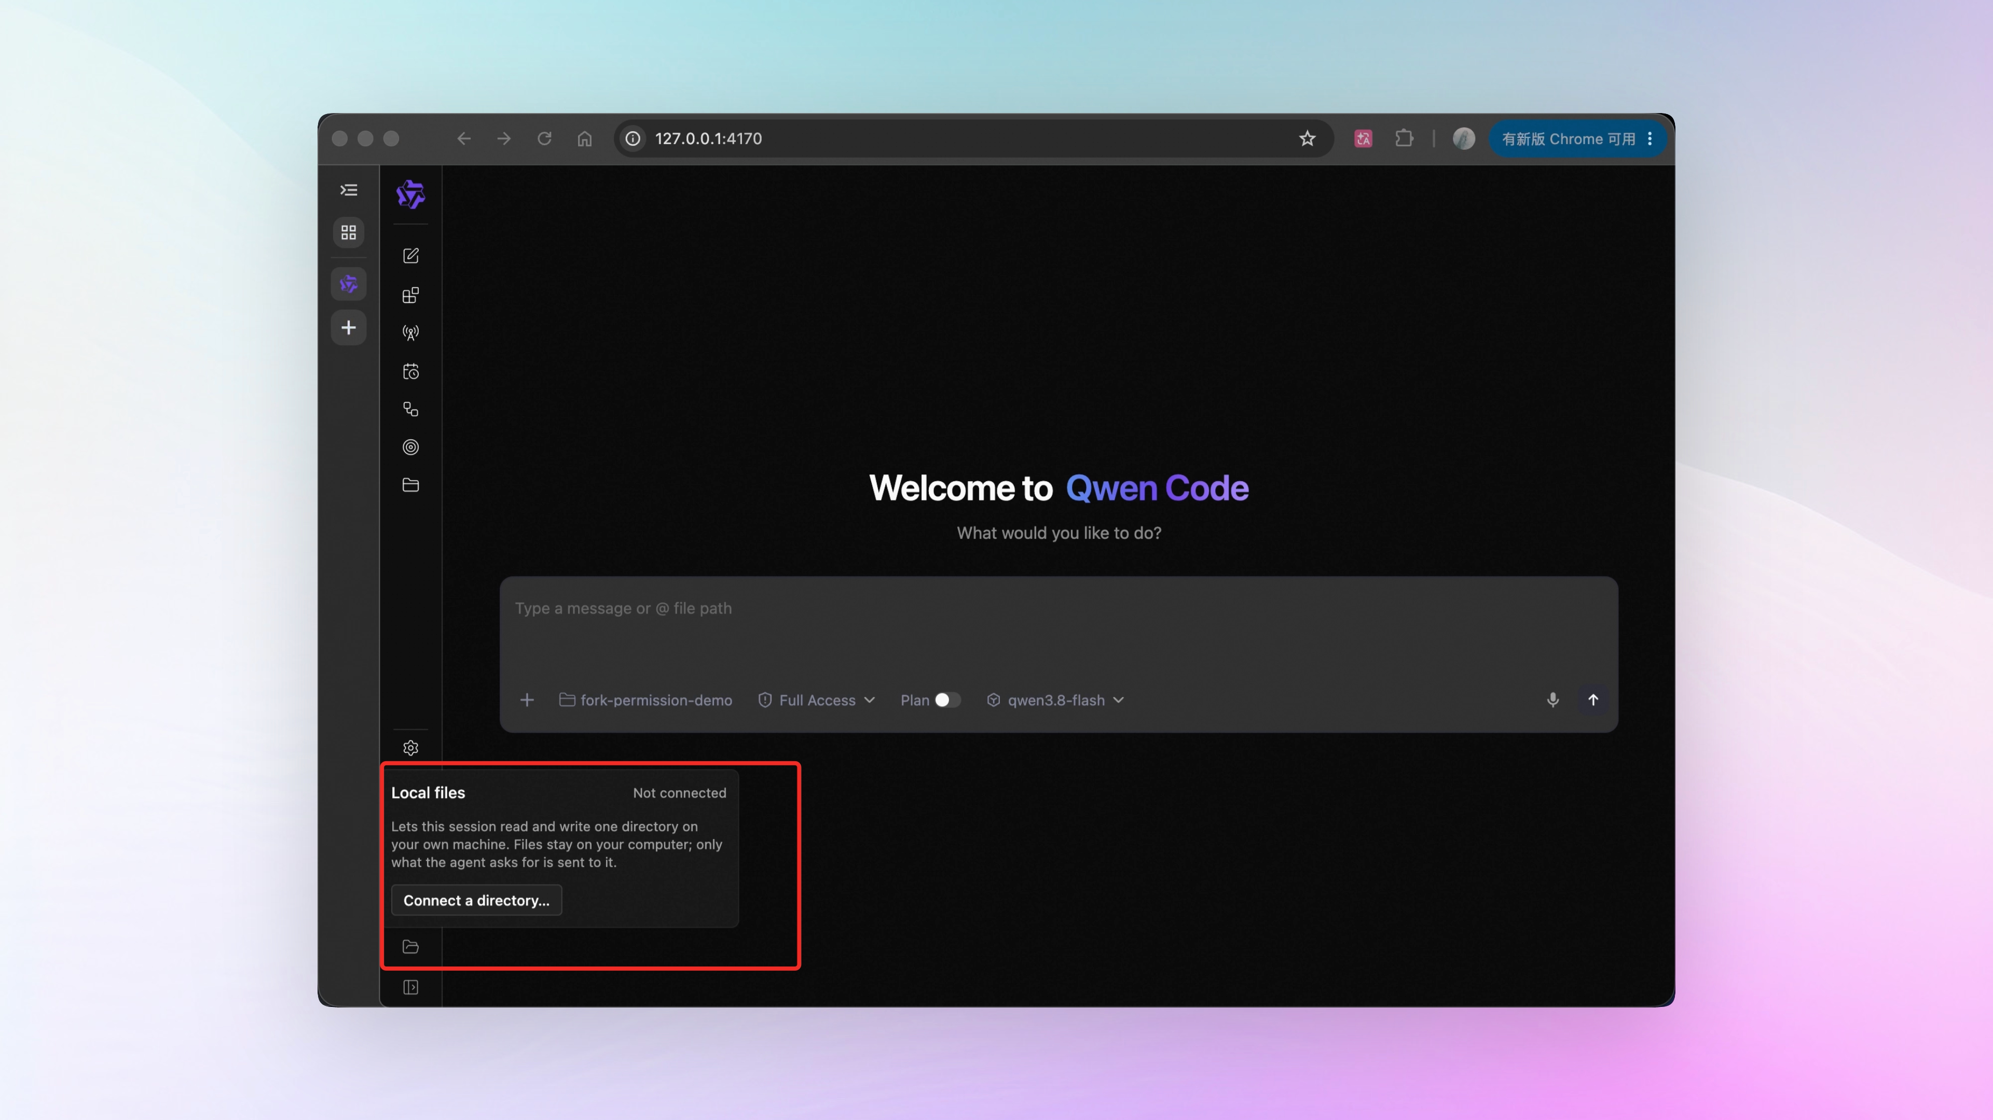The width and height of the screenshot is (1993, 1120).
Task: Open the workflow nodes icon
Action: (411, 410)
